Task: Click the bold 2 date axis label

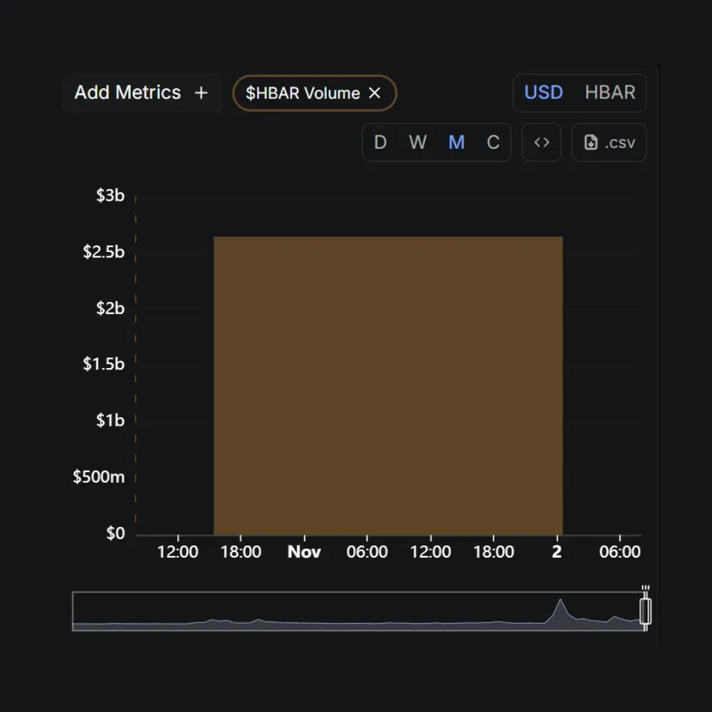Action: click(557, 552)
